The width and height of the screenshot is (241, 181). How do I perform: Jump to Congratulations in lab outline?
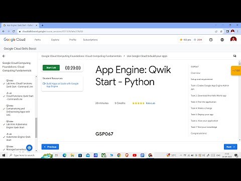click(x=199, y=133)
